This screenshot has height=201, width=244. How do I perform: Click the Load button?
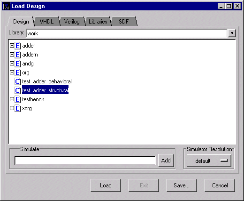tap(106, 185)
